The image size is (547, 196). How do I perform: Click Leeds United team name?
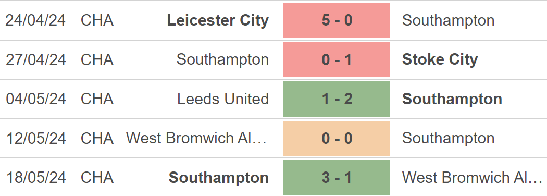223,99
